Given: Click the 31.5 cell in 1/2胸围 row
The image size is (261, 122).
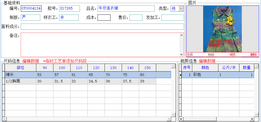Looking at the screenshot, I should pyautogui.click(x=62, y=81).
